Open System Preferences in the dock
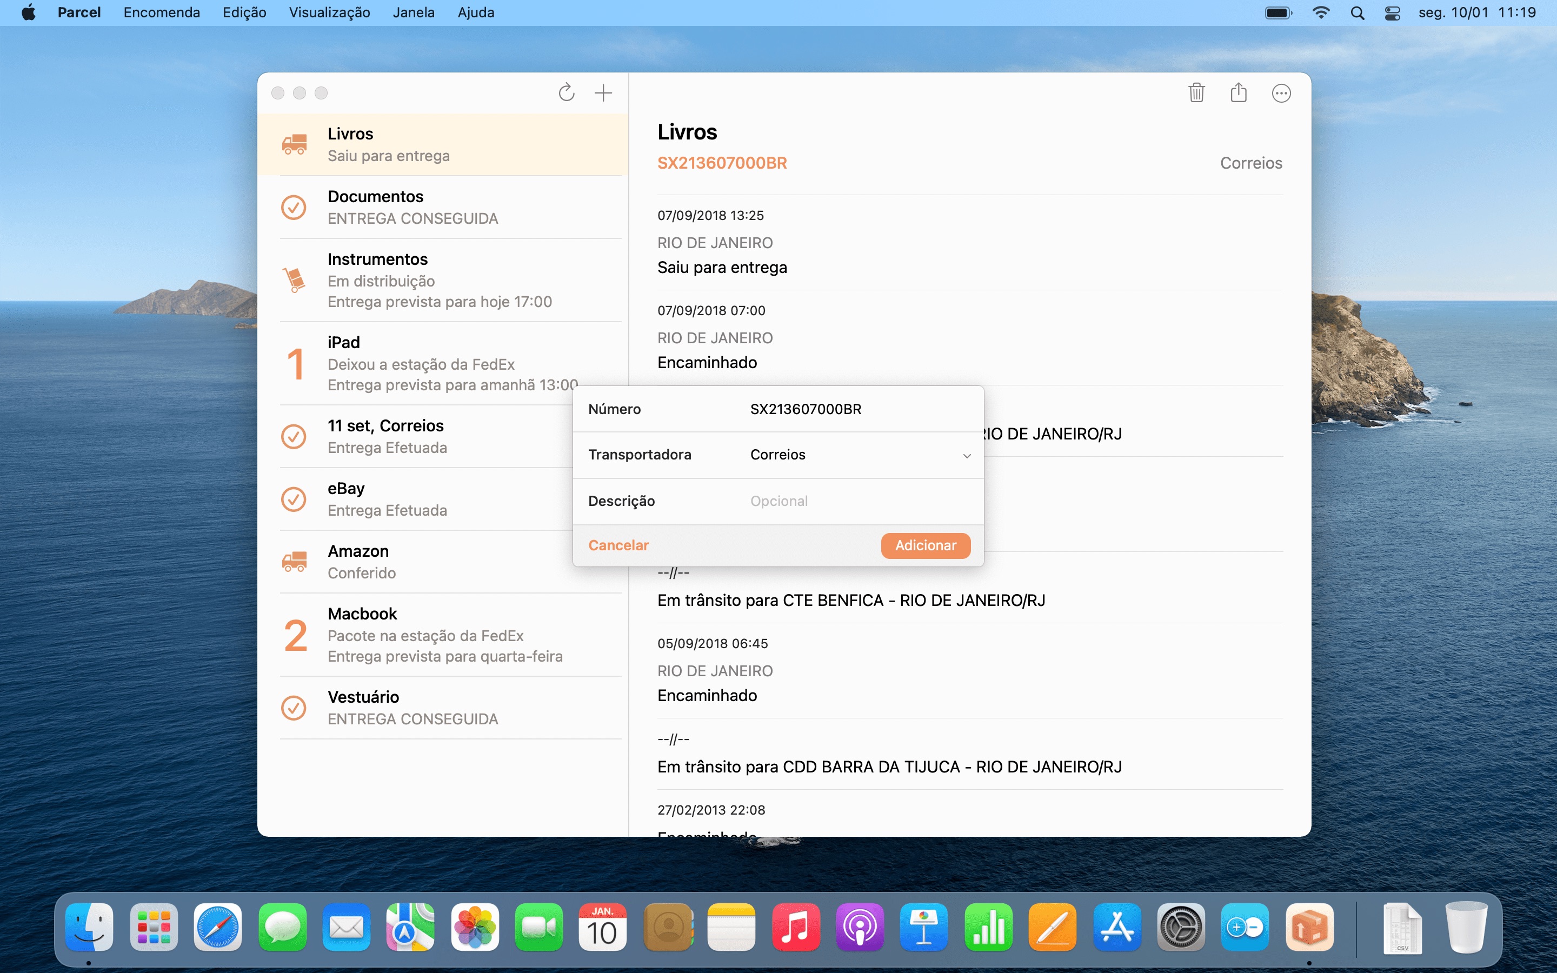Screen dimensions: 1557x973 pyautogui.click(x=1181, y=927)
